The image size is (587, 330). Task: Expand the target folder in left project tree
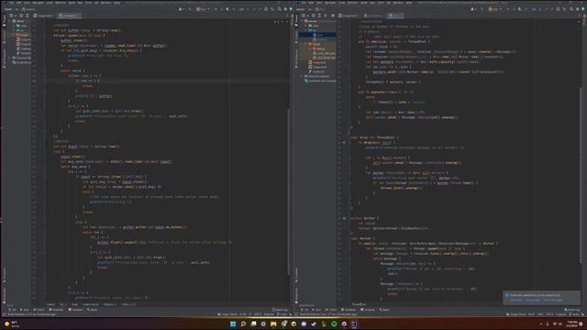[14, 35]
